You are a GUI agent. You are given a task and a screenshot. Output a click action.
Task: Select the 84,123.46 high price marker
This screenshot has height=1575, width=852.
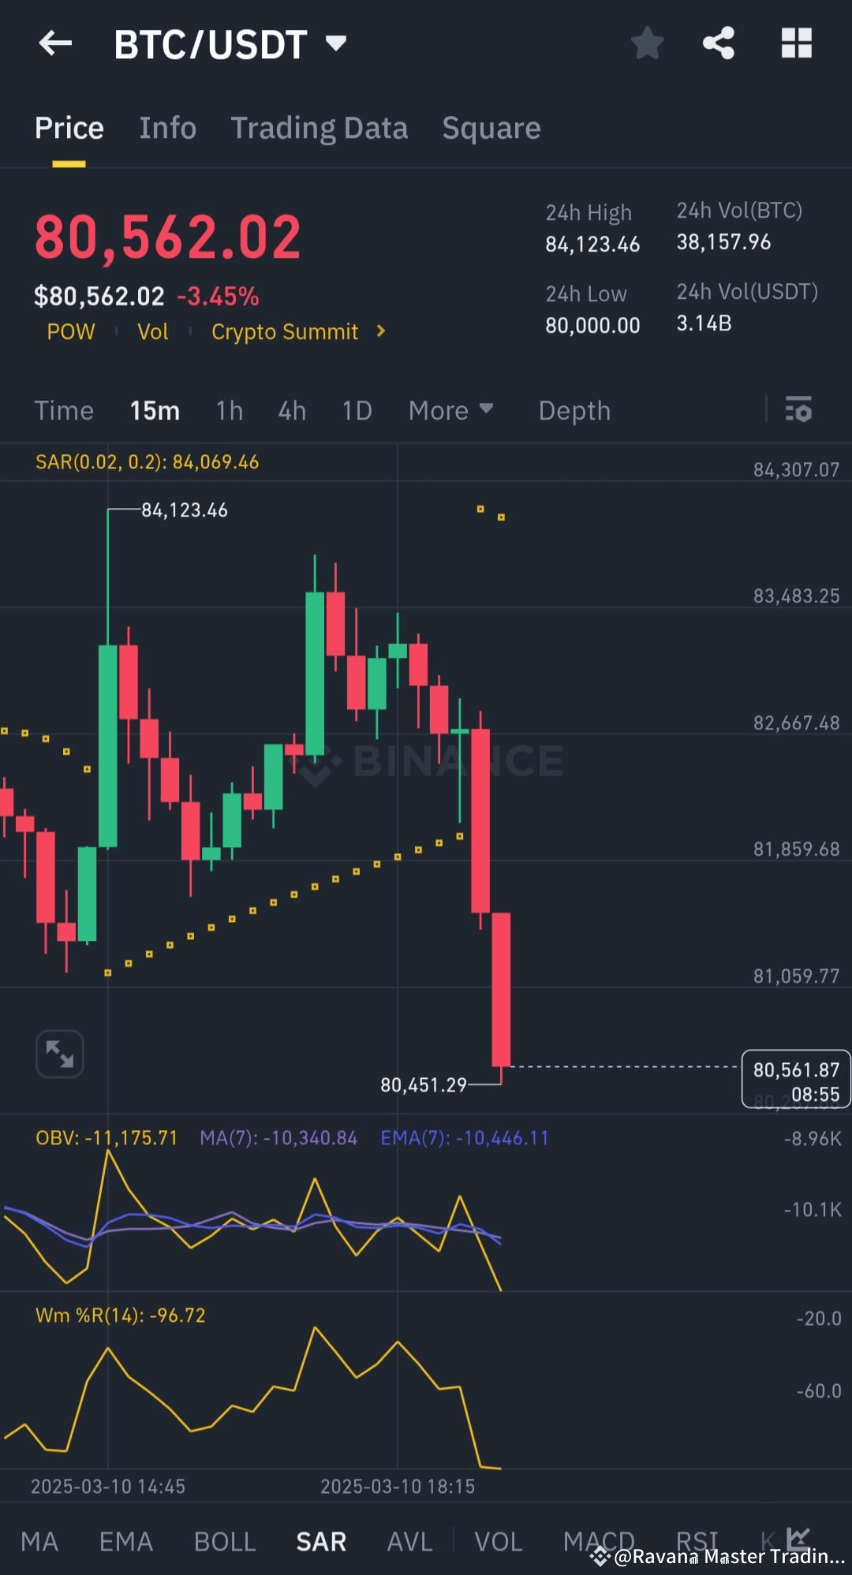coord(185,510)
